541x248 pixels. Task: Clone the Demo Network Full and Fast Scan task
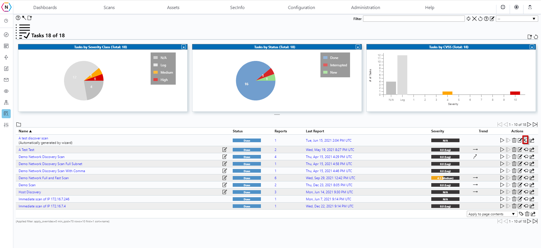526,178
